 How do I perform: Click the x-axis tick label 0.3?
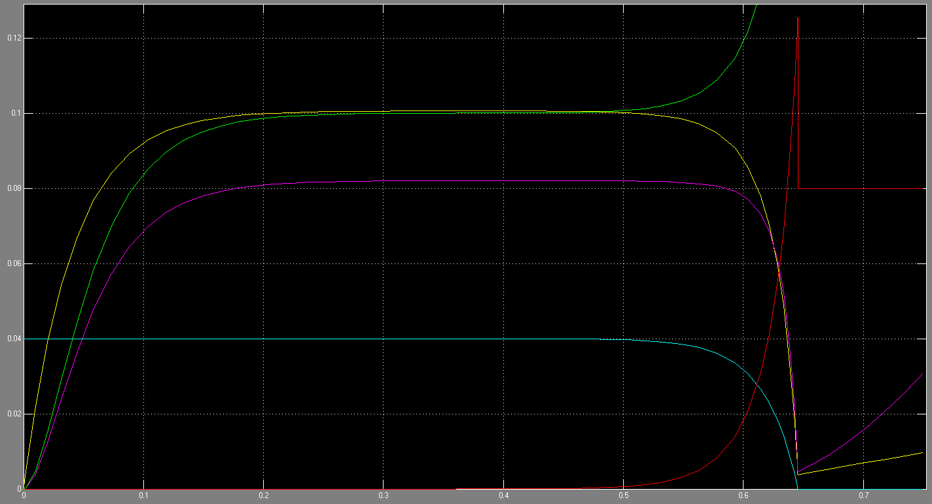coord(384,496)
